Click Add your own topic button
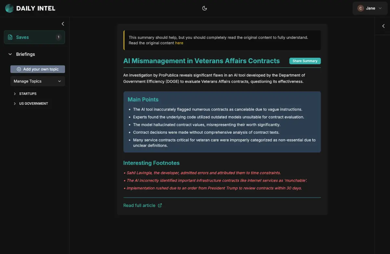Image resolution: width=390 pixels, height=254 pixels. pos(38,69)
